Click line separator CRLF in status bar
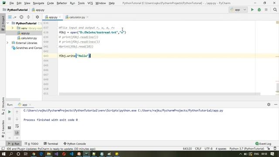The height and width of the screenshot is (157, 279). click(198, 149)
